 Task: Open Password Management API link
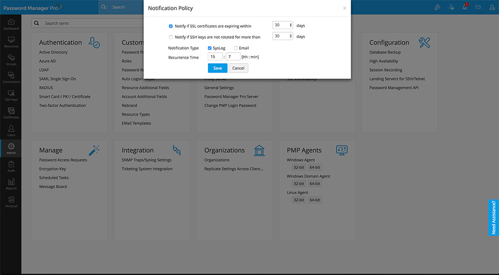coord(394,88)
